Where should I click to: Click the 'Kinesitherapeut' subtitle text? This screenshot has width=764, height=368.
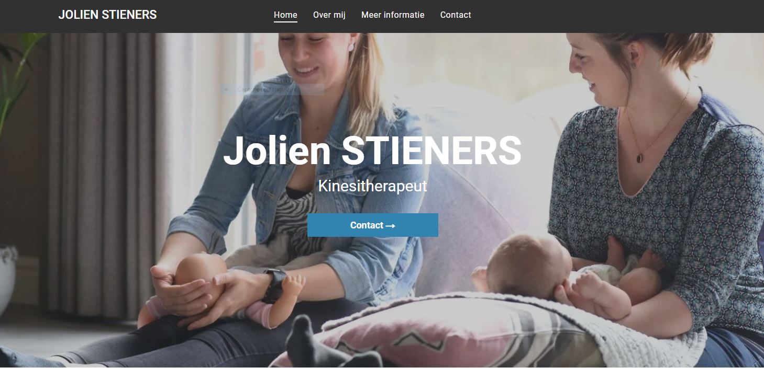pos(372,186)
